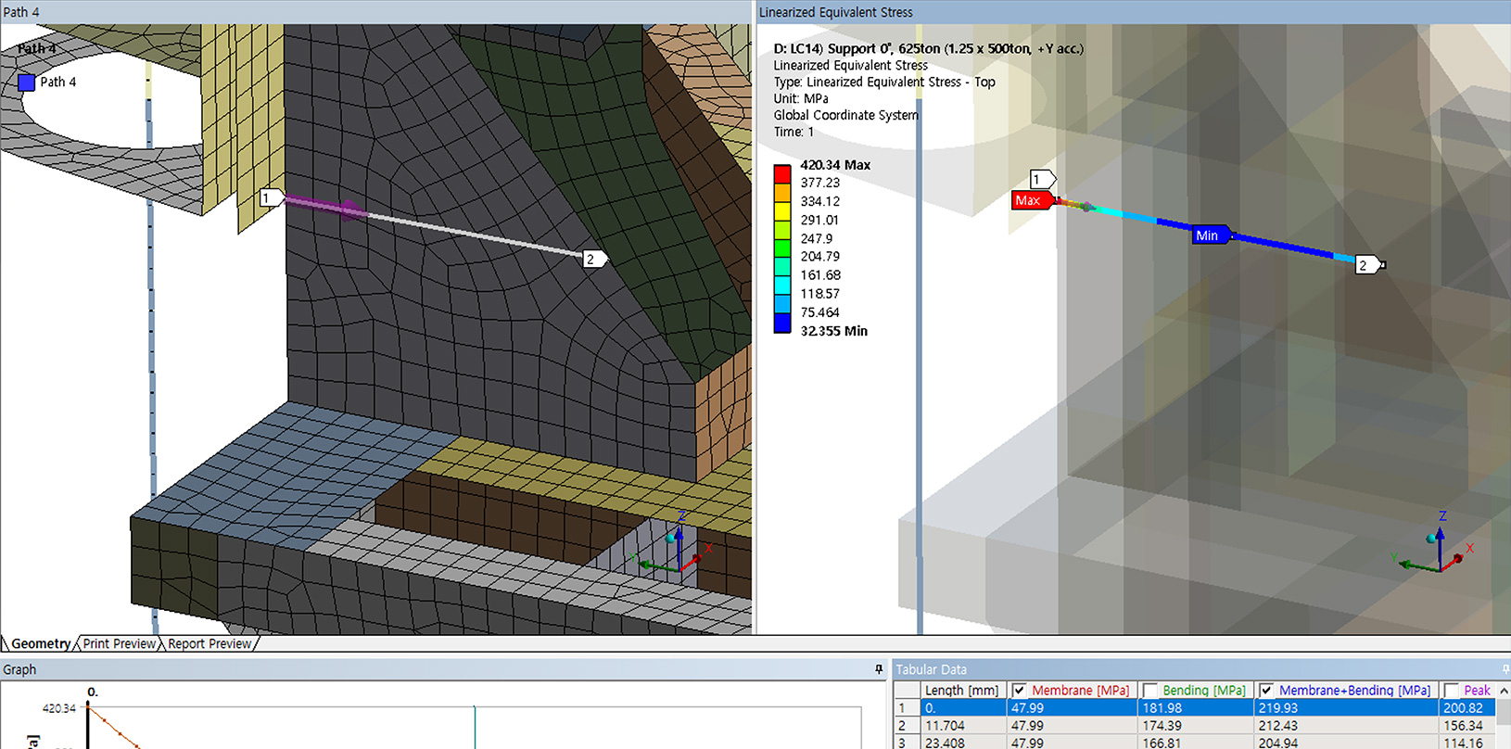The height and width of the screenshot is (749, 1511).
Task: Switch to the Geometry tab
Action: (x=40, y=643)
